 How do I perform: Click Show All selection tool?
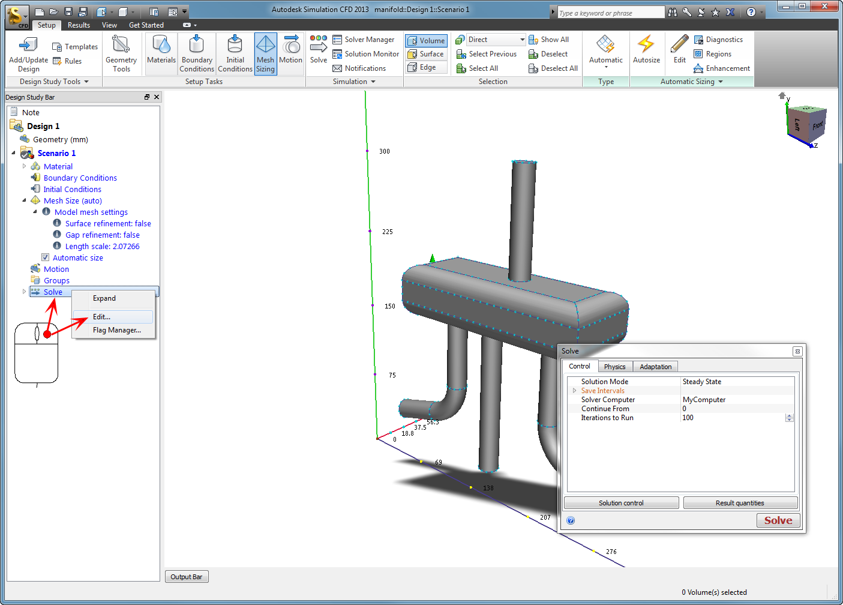tap(548, 40)
